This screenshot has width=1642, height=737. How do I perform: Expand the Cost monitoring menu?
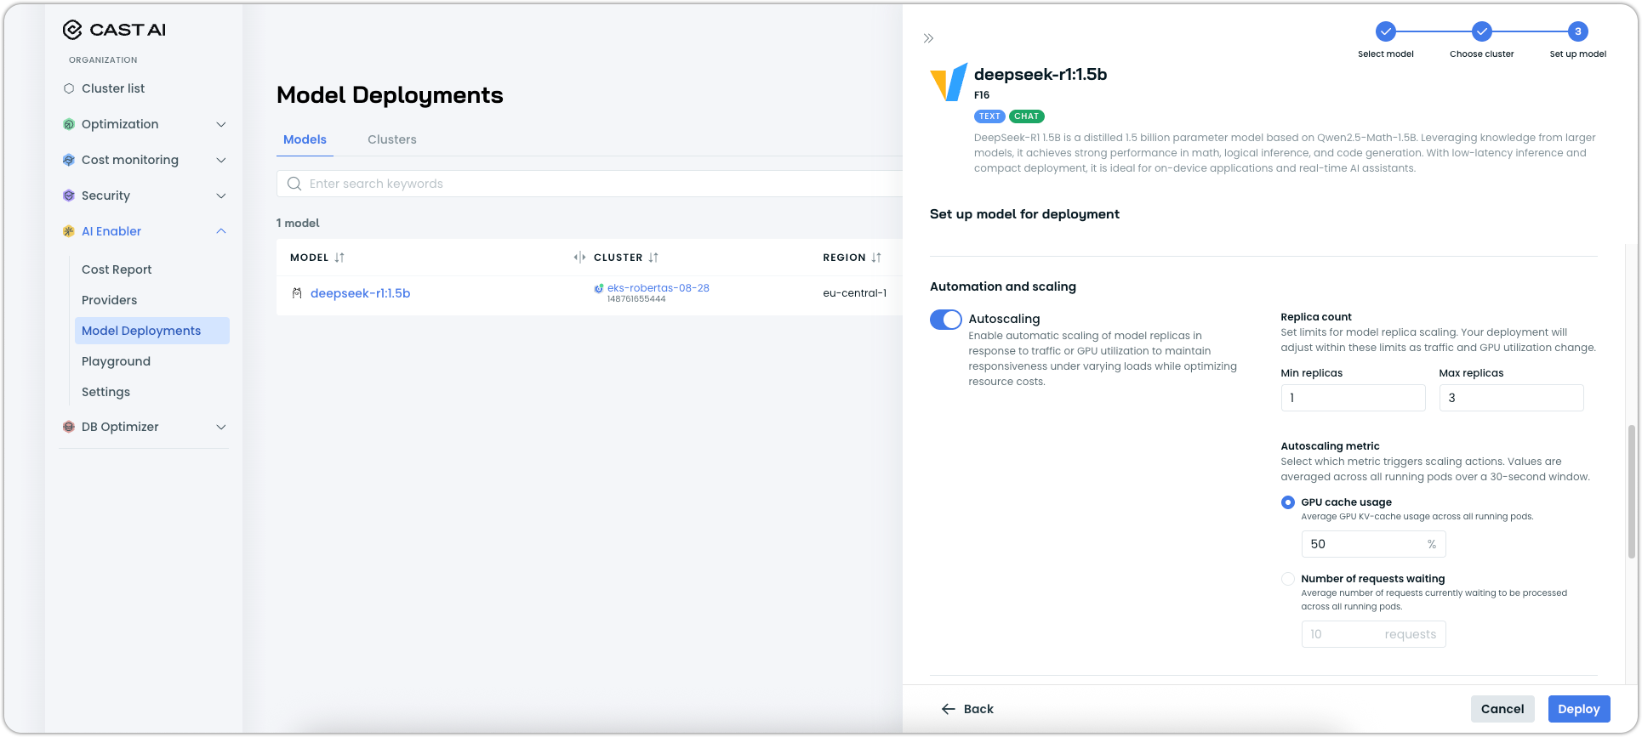tap(221, 160)
